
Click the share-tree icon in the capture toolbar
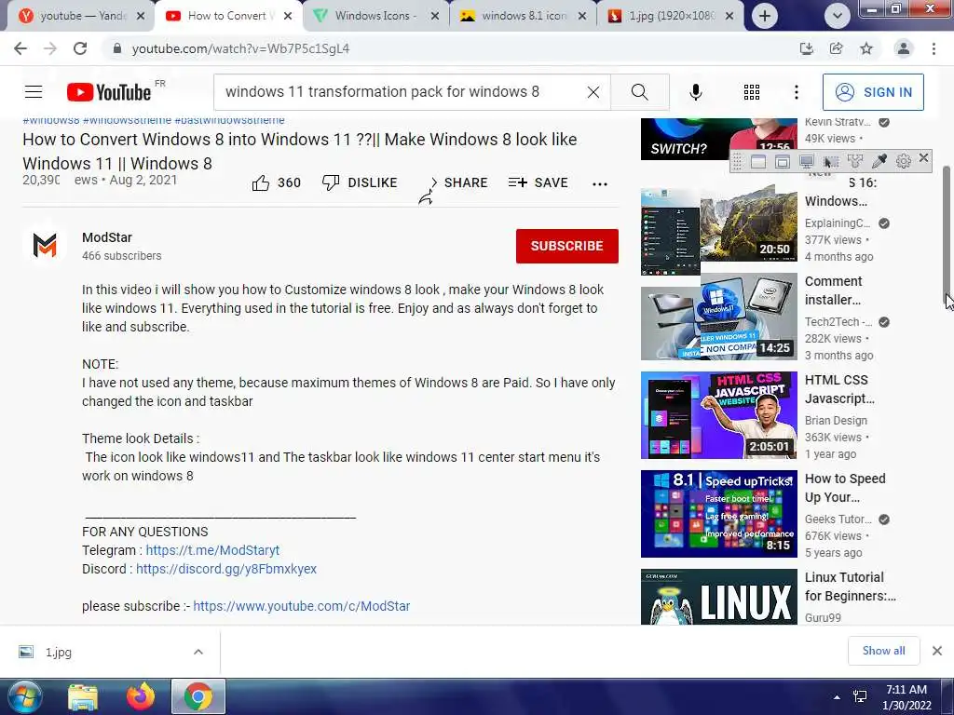click(855, 161)
